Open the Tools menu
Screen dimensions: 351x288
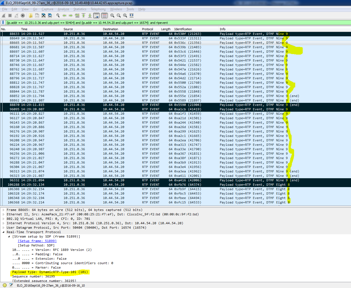(x=130, y=9)
